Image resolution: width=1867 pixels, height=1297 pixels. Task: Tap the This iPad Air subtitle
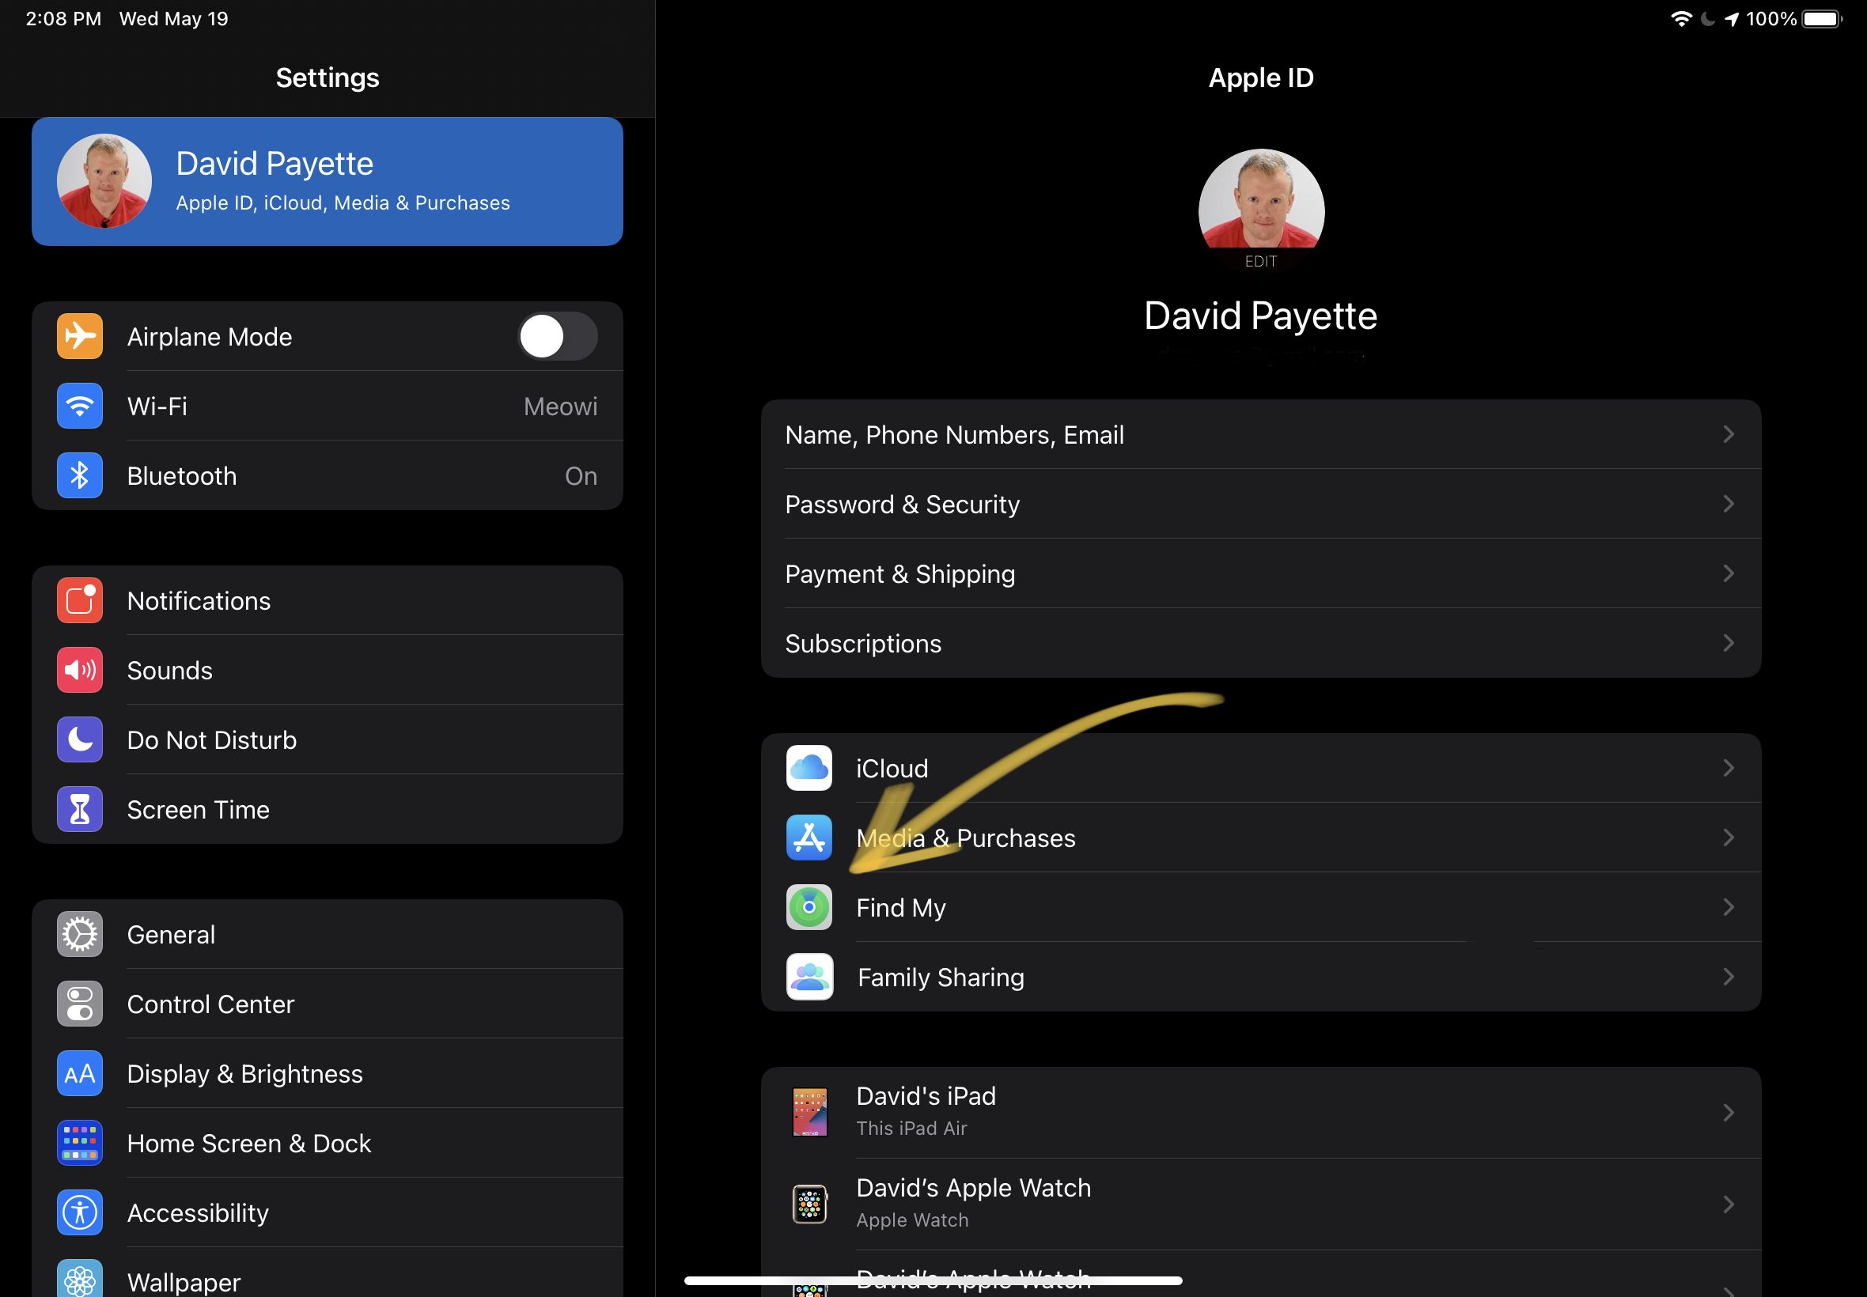911,1128
